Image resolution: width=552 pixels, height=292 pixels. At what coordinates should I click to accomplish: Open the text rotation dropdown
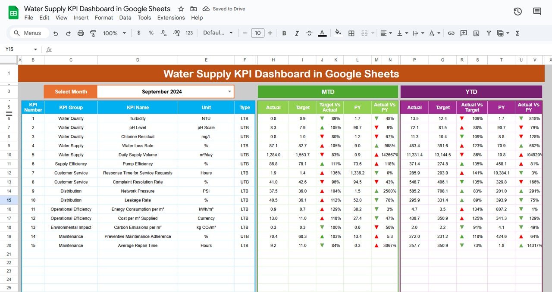point(434,33)
